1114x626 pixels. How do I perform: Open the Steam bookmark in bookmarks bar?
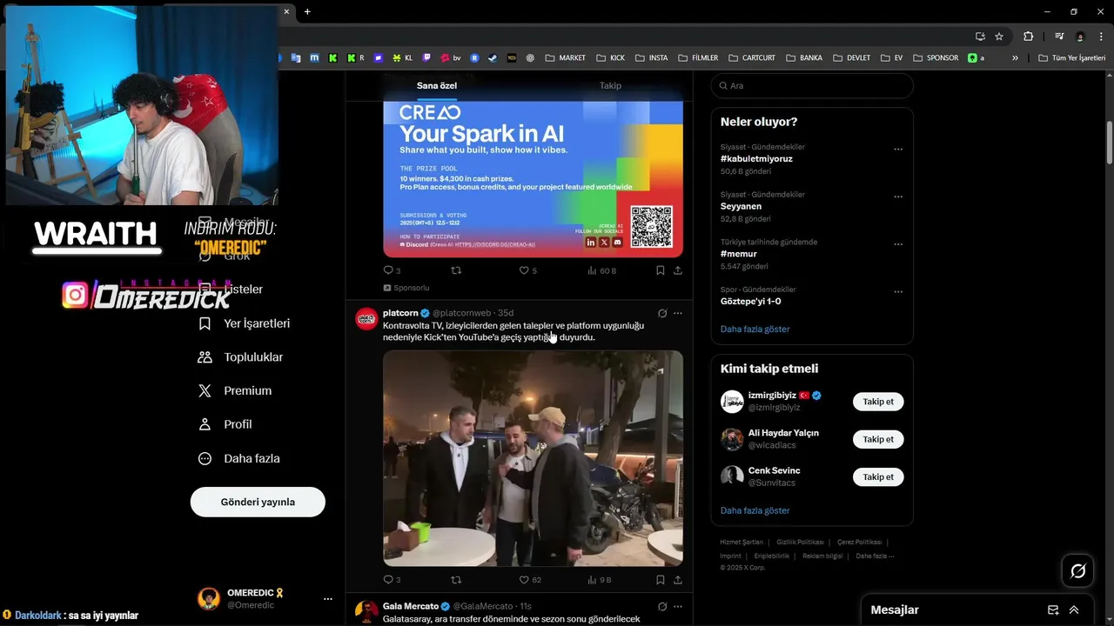point(493,58)
